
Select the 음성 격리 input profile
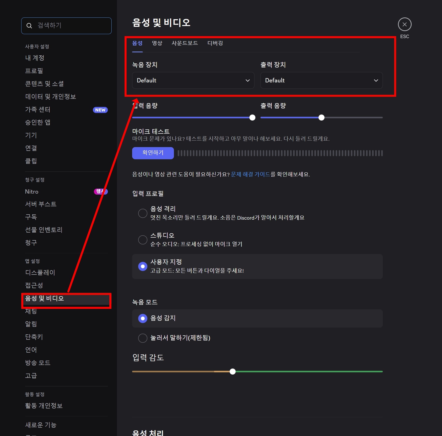(x=143, y=213)
